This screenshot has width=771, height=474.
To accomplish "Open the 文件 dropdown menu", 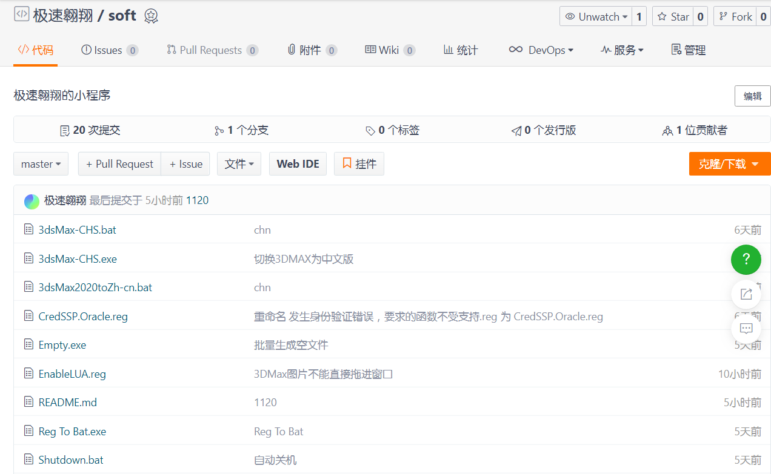I will coord(239,164).
